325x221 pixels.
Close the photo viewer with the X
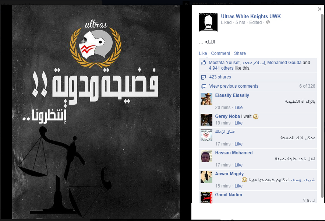(319, 9)
